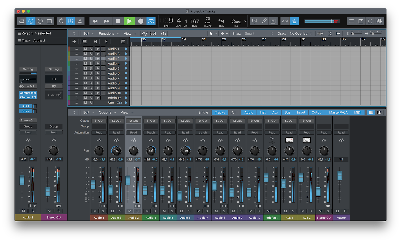This screenshot has height=242, width=401.
Task: Switch to narrow channel strips icon
Action: tap(371, 112)
